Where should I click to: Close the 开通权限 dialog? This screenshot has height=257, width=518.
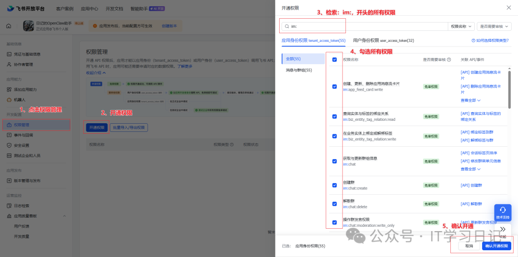(x=509, y=7)
